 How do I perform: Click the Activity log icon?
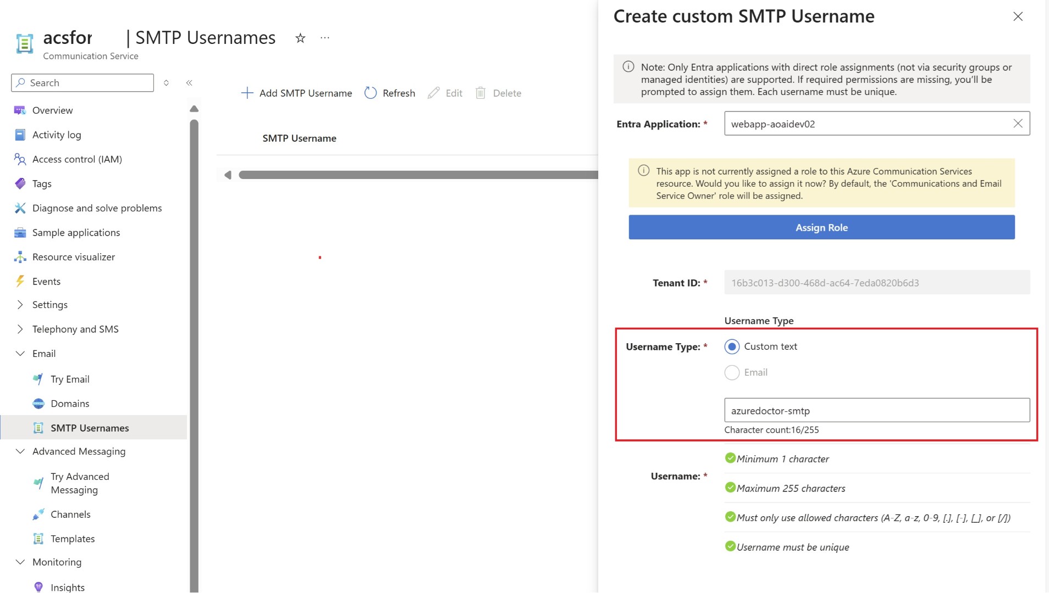click(20, 135)
